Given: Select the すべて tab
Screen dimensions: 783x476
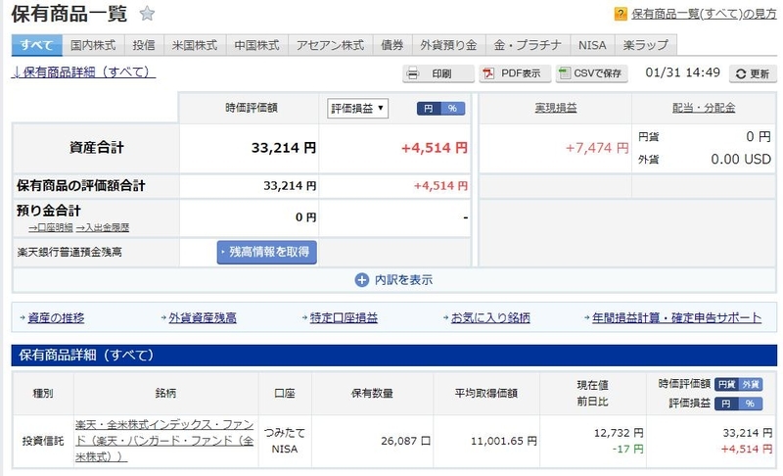Looking at the screenshot, I should click(37, 45).
